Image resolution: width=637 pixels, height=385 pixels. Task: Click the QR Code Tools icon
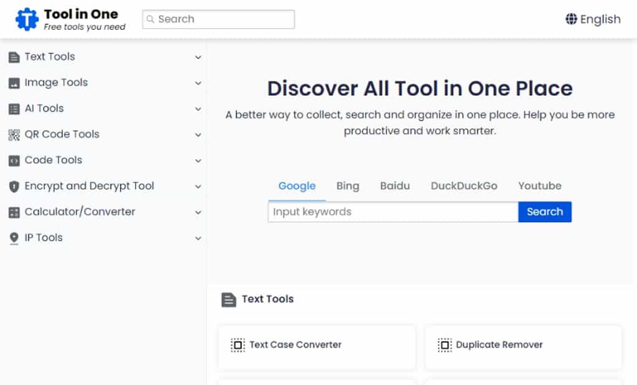click(14, 134)
